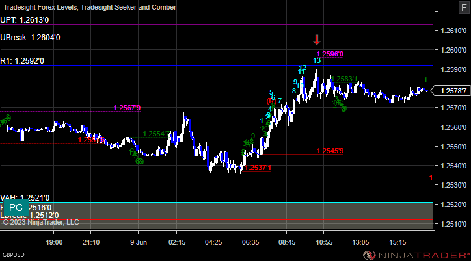Click the red 1.2545'9 support label
Screen dimensions: 471x261
coord(330,151)
